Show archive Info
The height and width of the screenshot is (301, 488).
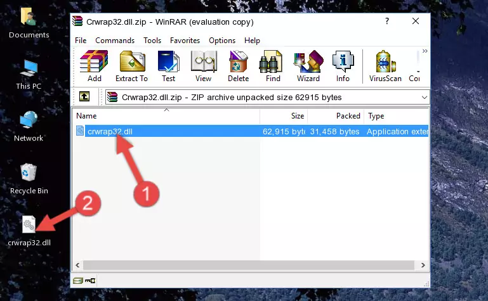[x=343, y=66]
